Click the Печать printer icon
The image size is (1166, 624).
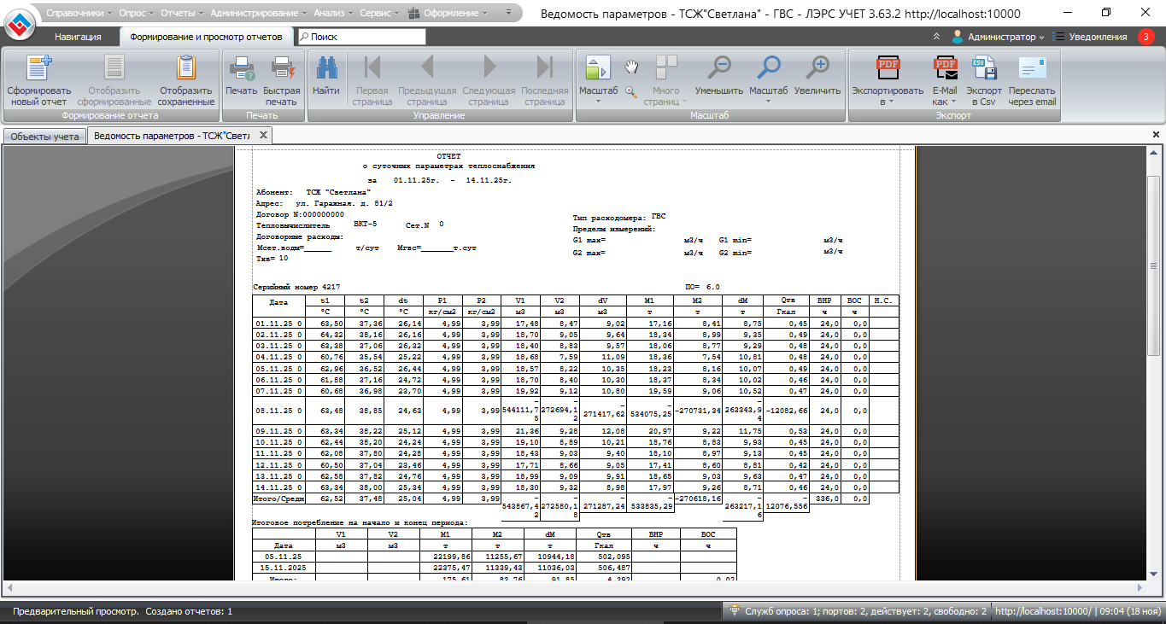click(241, 70)
